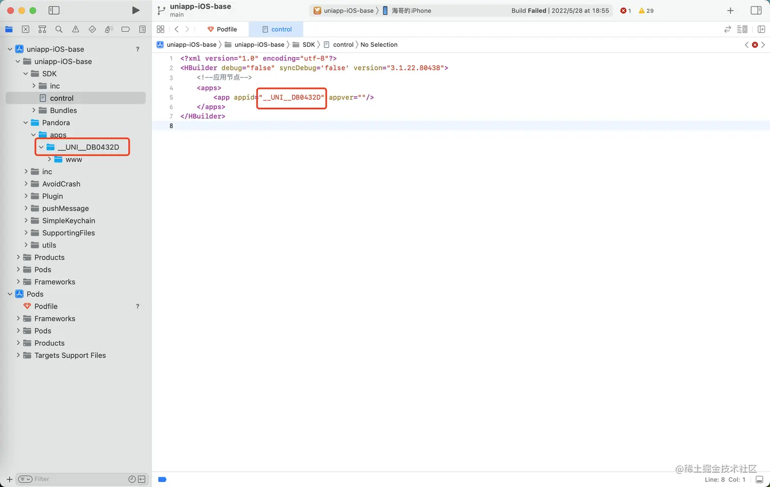Image resolution: width=770 pixels, height=487 pixels.
Task: Jump to previous issue arrow
Action: [x=747, y=45]
